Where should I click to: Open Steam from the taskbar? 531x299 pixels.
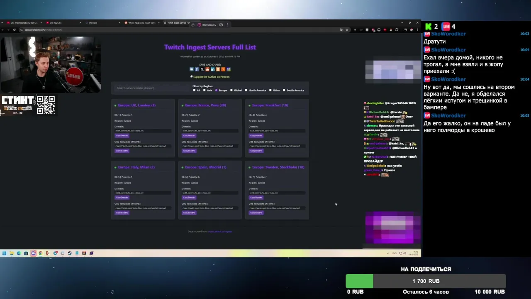click(x=69, y=253)
